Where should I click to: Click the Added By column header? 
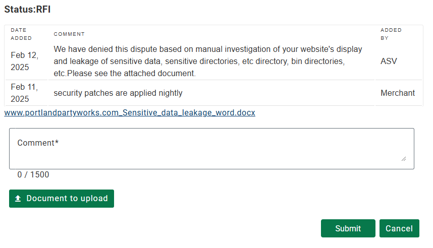[391, 34]
